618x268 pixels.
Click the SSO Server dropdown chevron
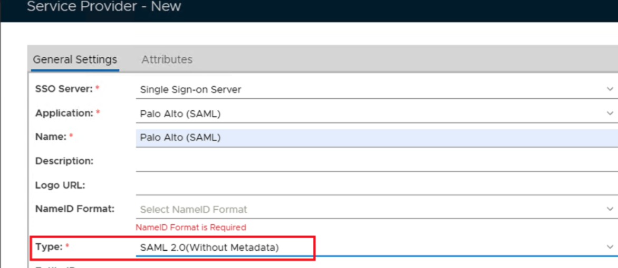(610, 89)
